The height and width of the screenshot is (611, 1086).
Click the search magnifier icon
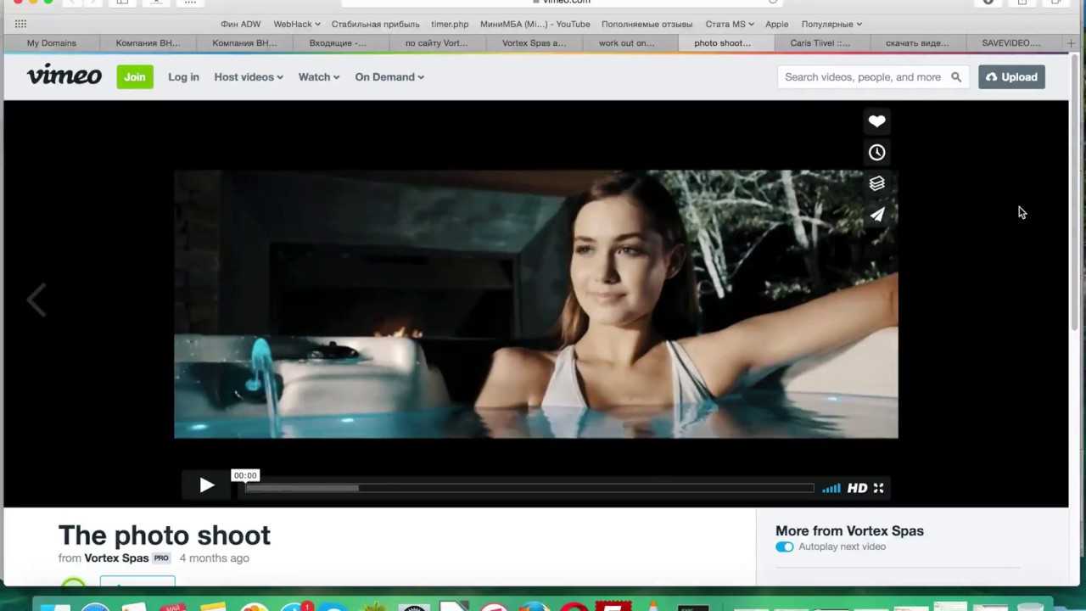pos(956,77)
